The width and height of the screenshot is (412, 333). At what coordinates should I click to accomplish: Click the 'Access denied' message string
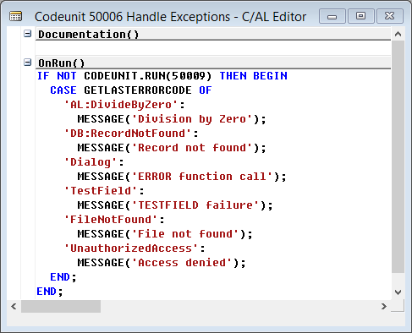pyautogui.click(x=182, y=263)
